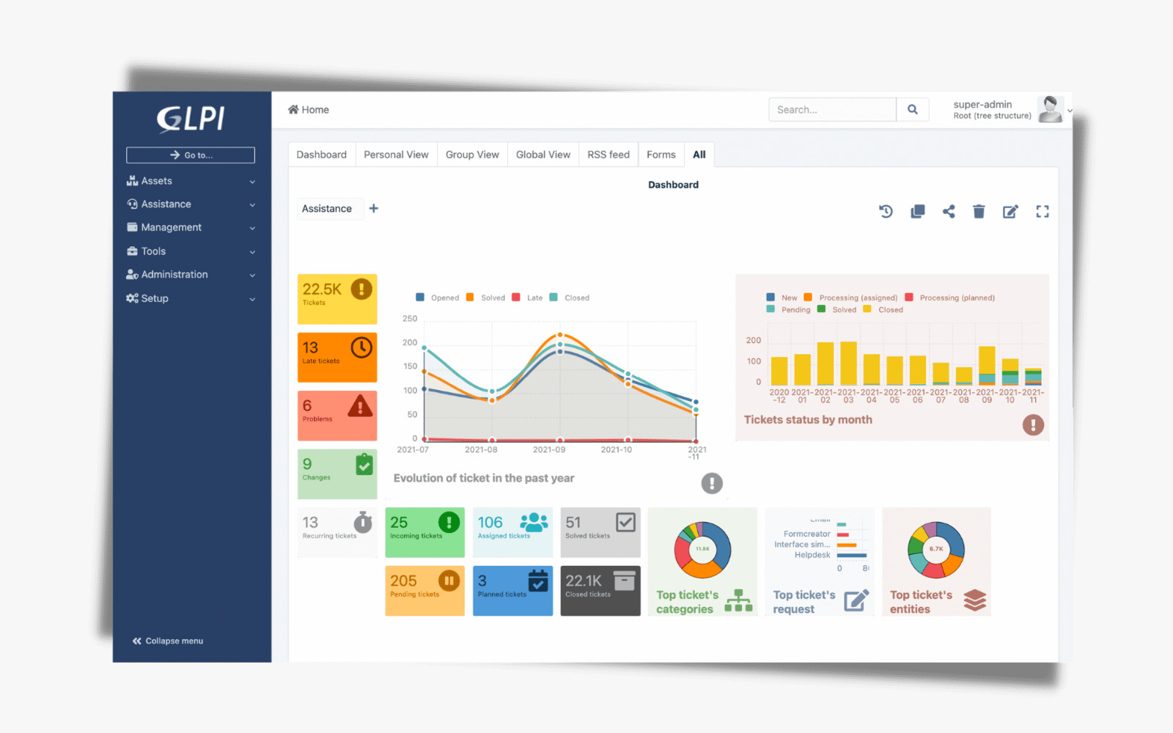1173x733 pixels.
Task: Click the magnifier search button
Action: pos(913,110)
